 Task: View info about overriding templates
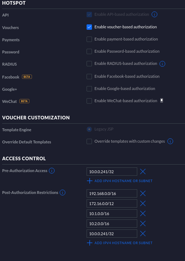[170, 142]
